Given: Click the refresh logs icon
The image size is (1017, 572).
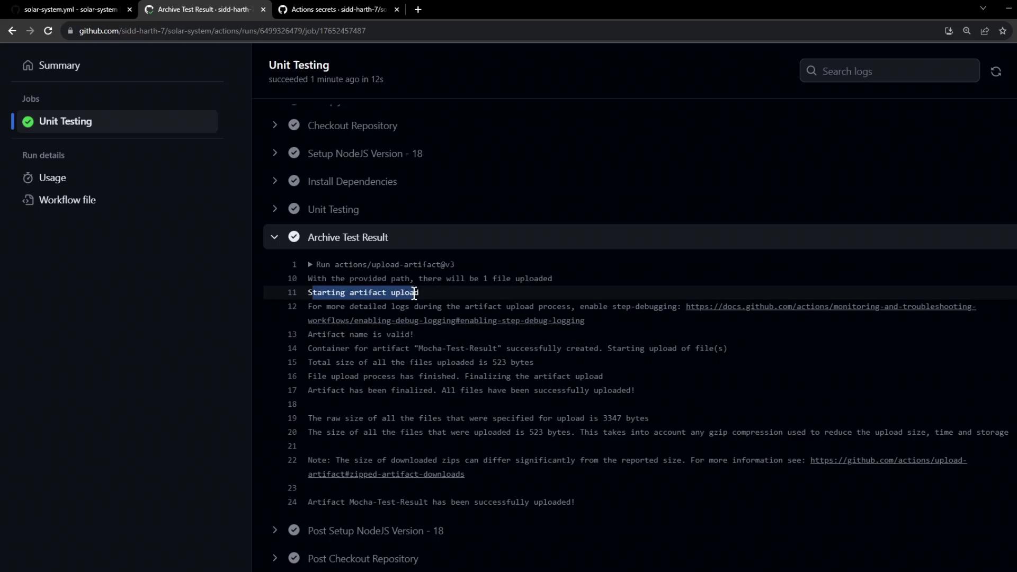Looking at the screenshot, I should 996,71.
